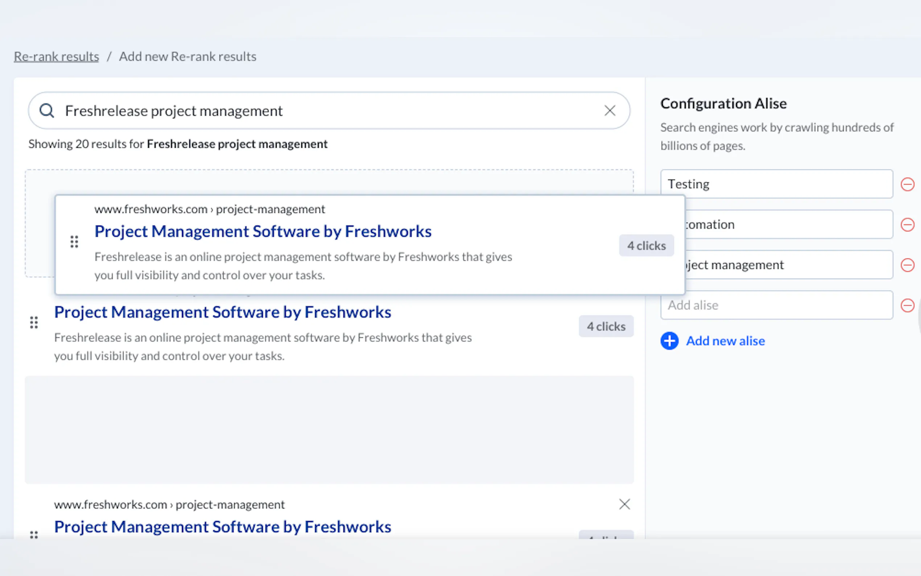Click Add new alise link
Image resolution: width=921 pixels, height=576 pixels.
pos(725,341)
